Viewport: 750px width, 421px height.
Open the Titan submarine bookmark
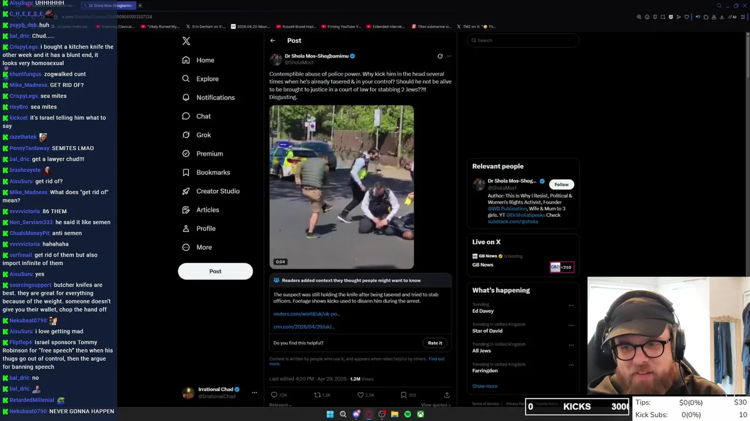point(431,26)
